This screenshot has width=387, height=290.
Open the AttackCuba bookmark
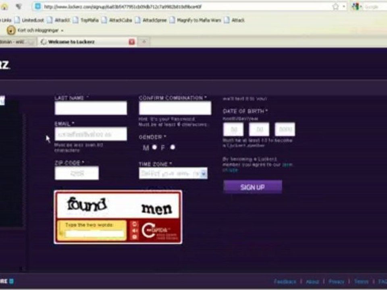point(117,20)
